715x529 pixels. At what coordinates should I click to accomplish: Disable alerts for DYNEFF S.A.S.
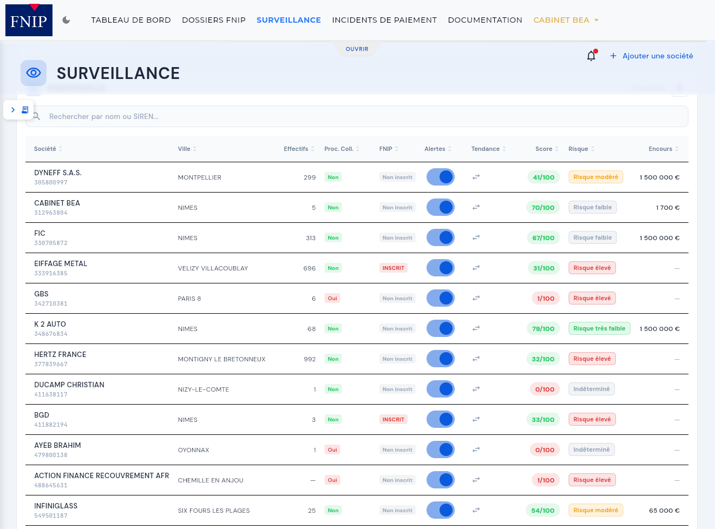[441, 177]
